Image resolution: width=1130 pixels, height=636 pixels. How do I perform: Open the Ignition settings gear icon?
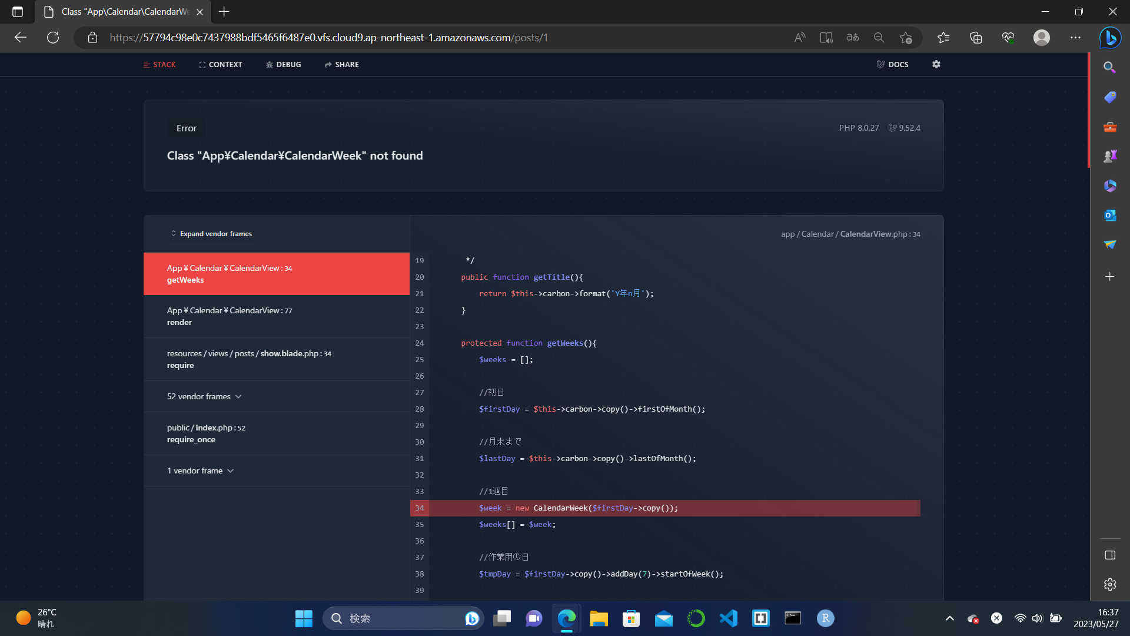(x=936, y=64)
